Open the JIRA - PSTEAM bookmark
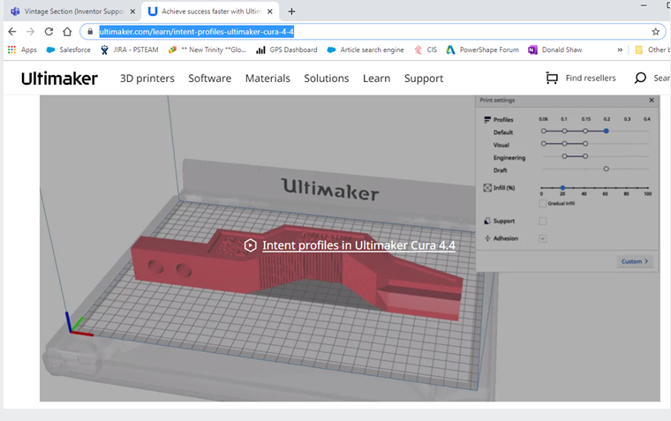 pos(129,49)
